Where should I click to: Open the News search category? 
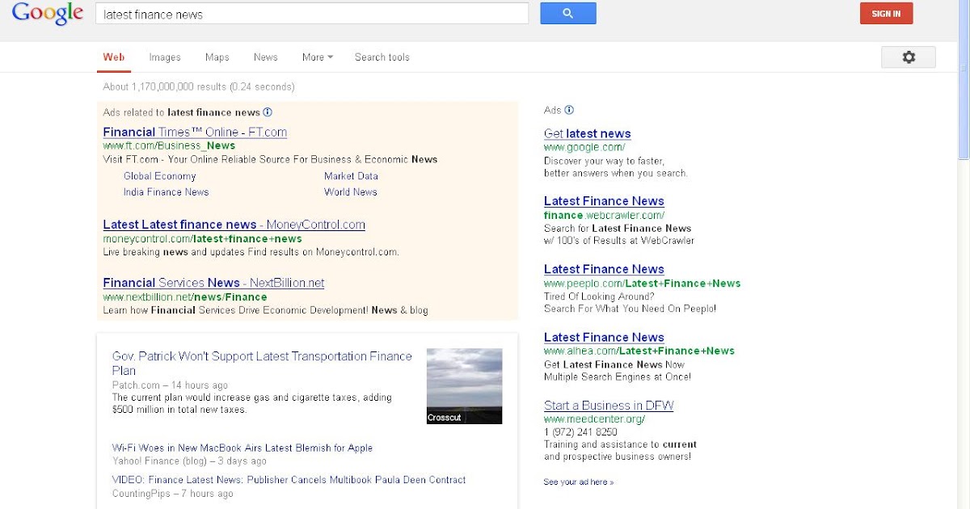pyautogui.click(x=265, y=57)
